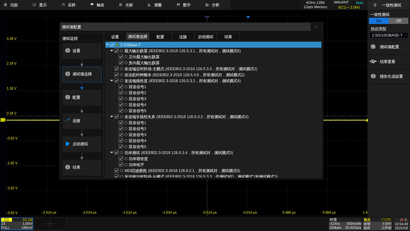This screenshot has width=410, height=231.
Task: Click the blue trigger position marker at top
Action: pyautogui.click(x=248, y=17)
